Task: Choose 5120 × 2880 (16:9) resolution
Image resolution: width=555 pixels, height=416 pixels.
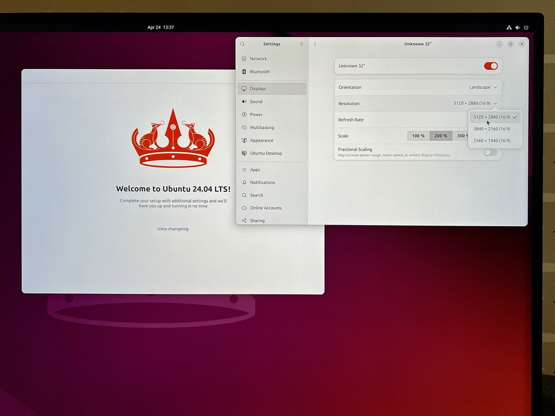Action: (495, 117)
